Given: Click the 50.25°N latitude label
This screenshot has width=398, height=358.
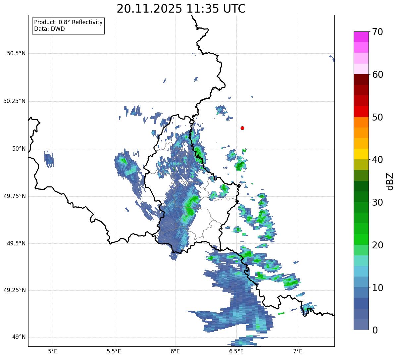Looking at the screenshot, I should coord(15,101).
